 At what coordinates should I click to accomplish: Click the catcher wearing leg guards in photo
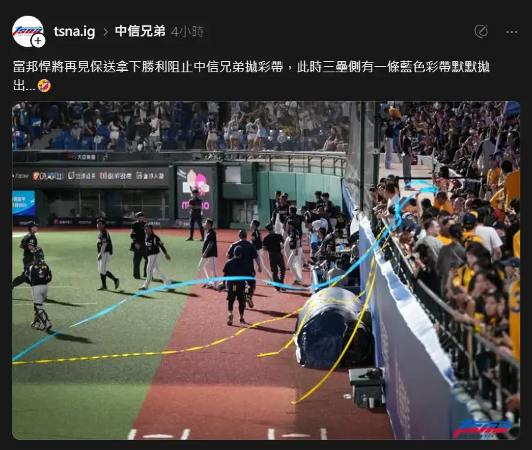pos(39,289)
